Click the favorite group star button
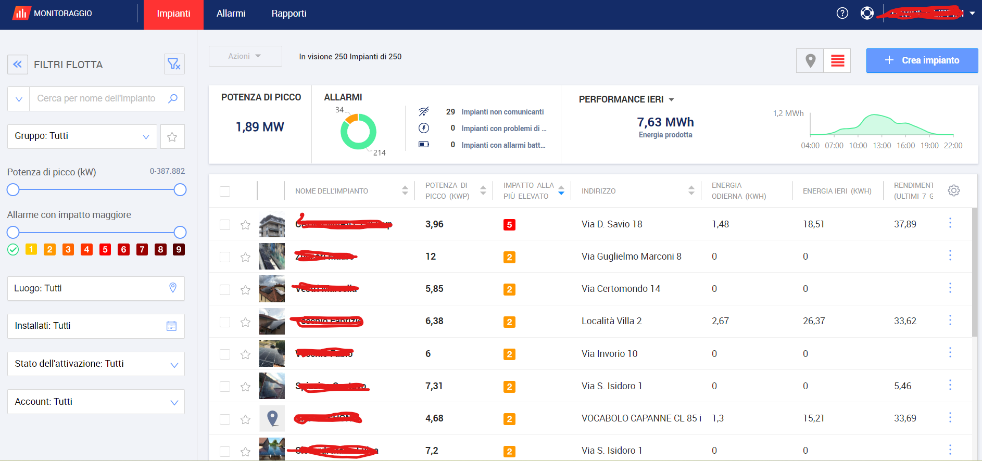The height and width of the screenshot is (461, 982). click(172, 137)
